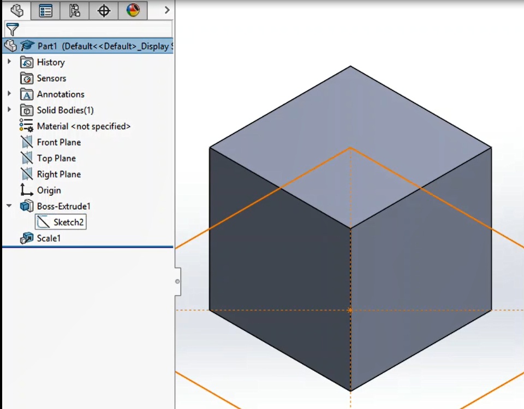Viewport: 524px width, 409px height.
Task: Select Right Plane in the tree
Action: (59, 175)
